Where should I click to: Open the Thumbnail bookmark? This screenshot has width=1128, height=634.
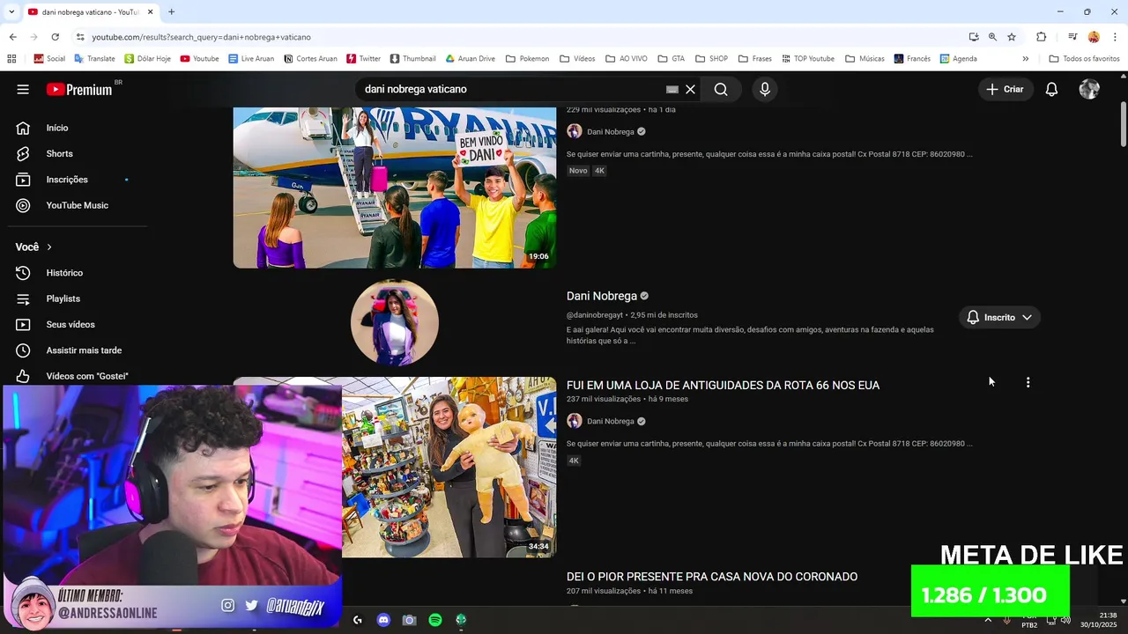(412, 59)
